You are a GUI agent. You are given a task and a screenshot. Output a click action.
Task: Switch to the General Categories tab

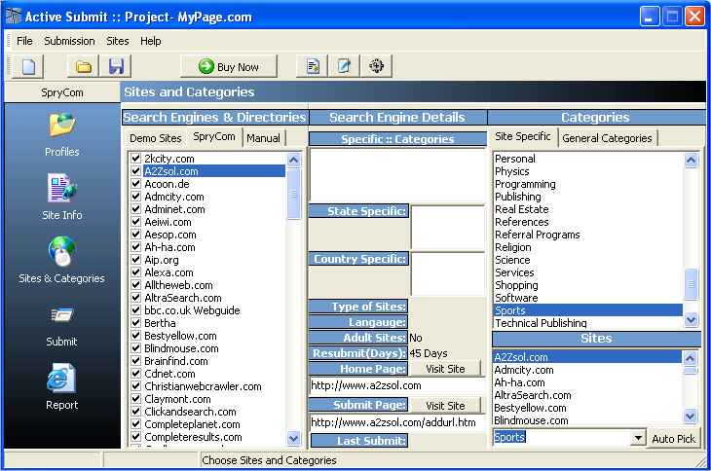pos(607,138)
